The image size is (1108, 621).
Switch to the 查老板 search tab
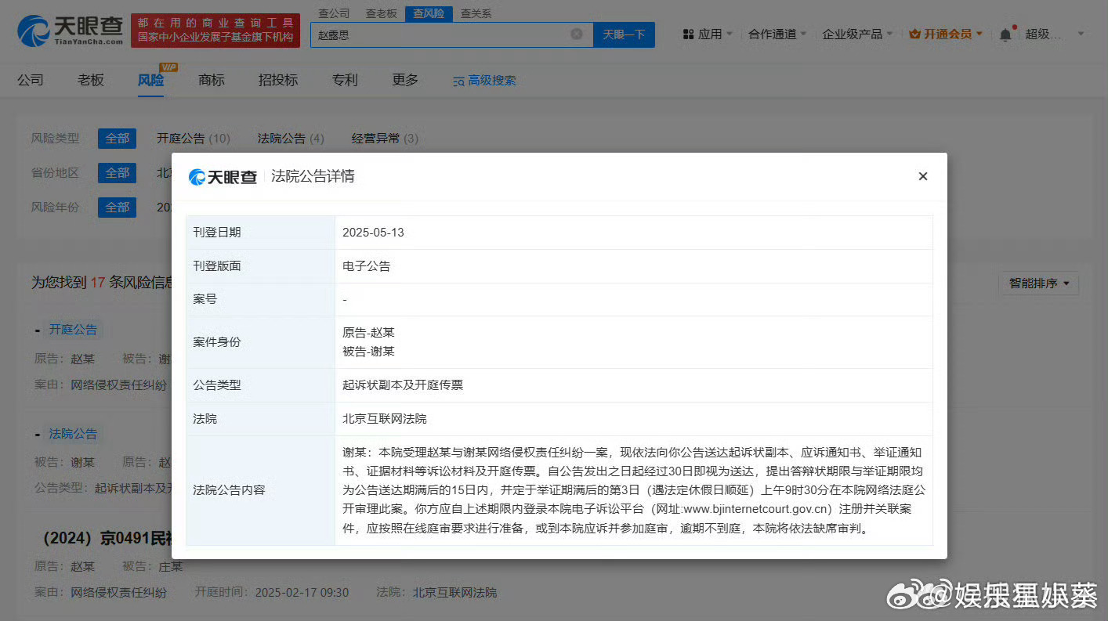tap(381, 13)
